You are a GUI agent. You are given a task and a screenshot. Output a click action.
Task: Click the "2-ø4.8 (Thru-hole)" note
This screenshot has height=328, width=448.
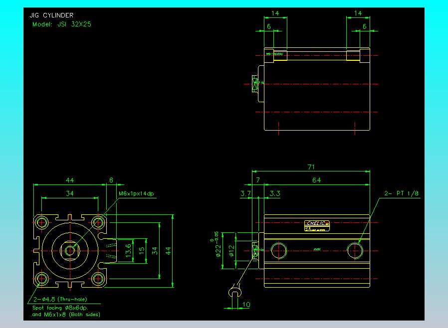60,299
